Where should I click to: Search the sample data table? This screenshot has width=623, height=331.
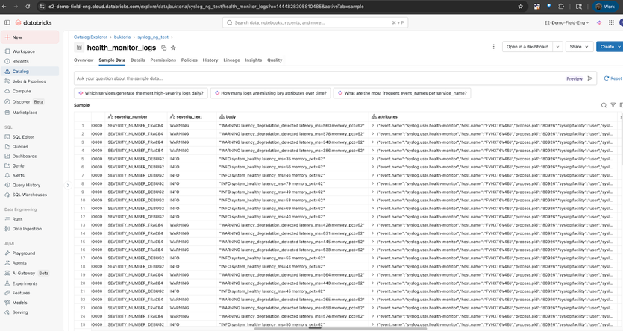tap(604, 105)
